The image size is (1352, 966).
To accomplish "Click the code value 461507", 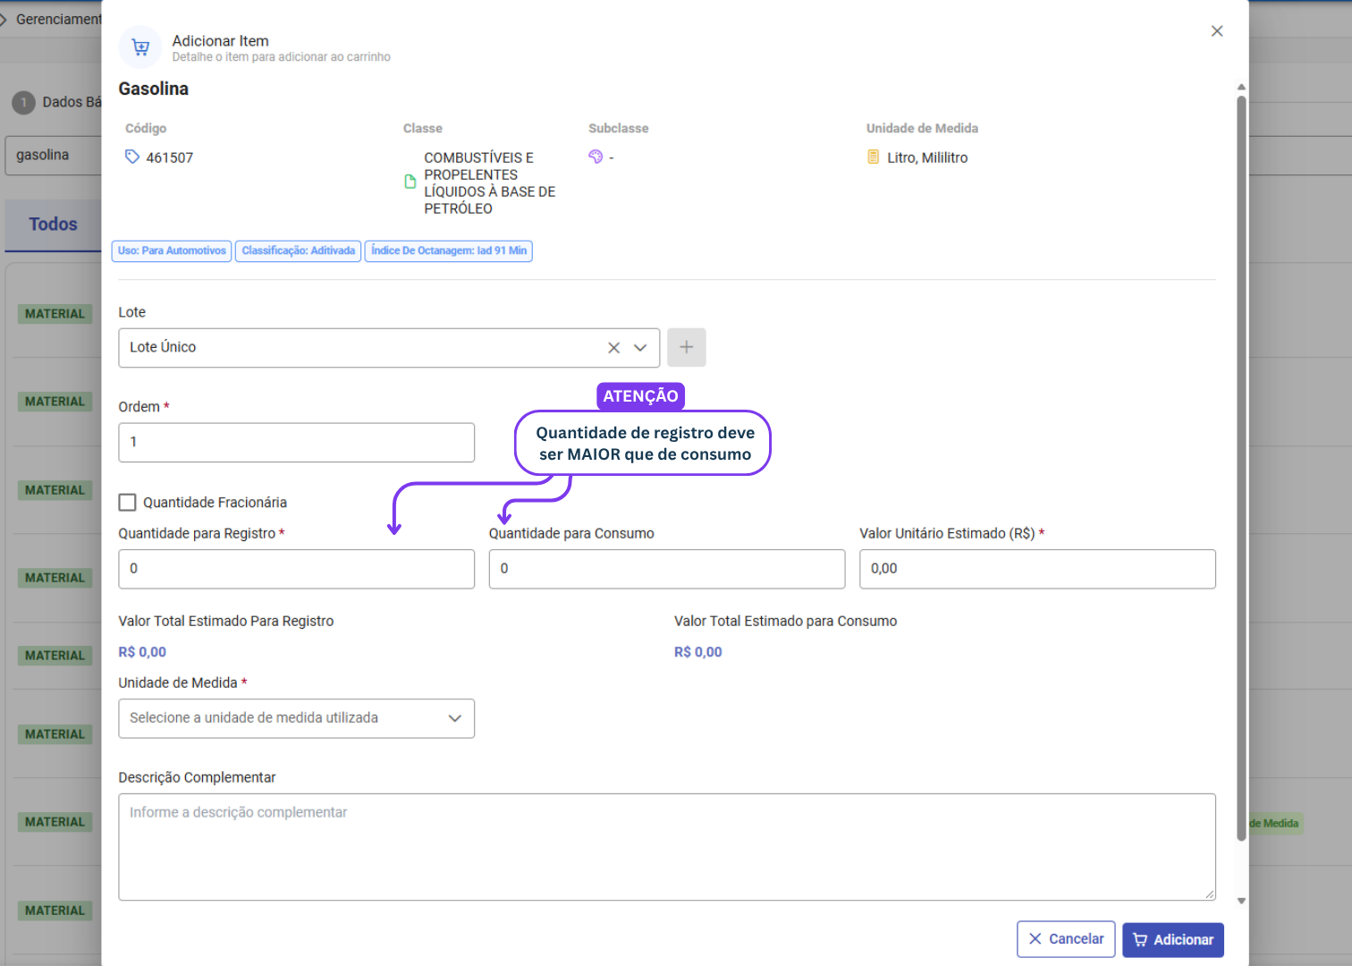I will (x=170, y=158).
